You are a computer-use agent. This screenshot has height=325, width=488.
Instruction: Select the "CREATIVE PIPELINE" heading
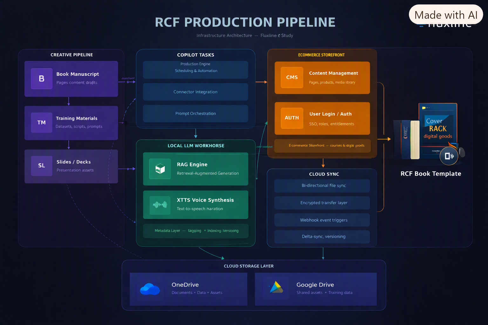(72, 55)
